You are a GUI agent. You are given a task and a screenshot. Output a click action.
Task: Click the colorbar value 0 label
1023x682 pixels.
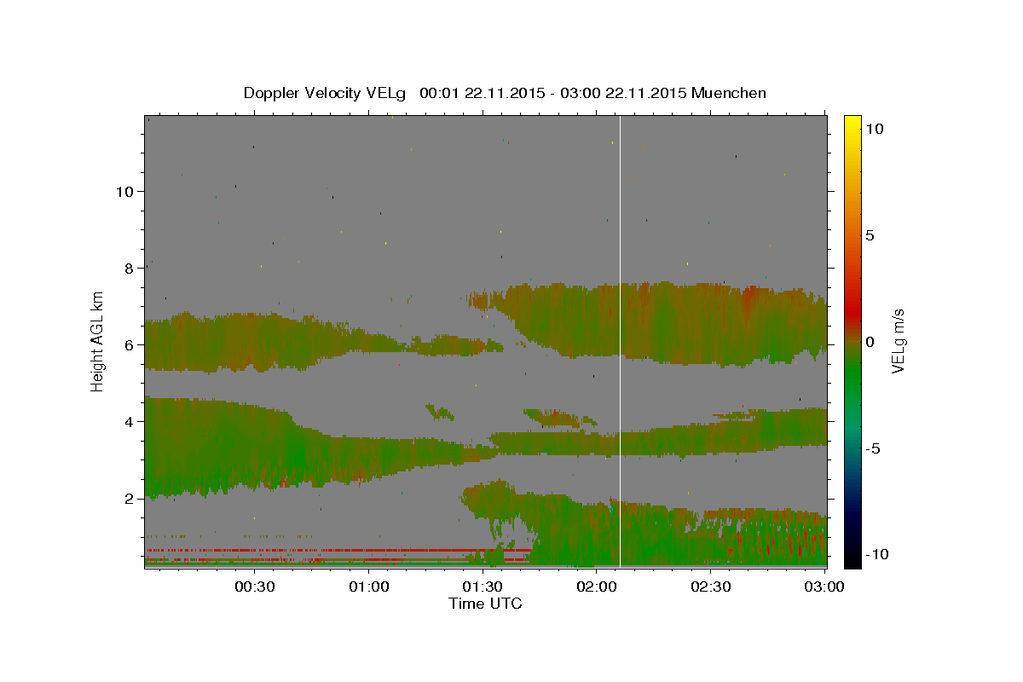870,342
